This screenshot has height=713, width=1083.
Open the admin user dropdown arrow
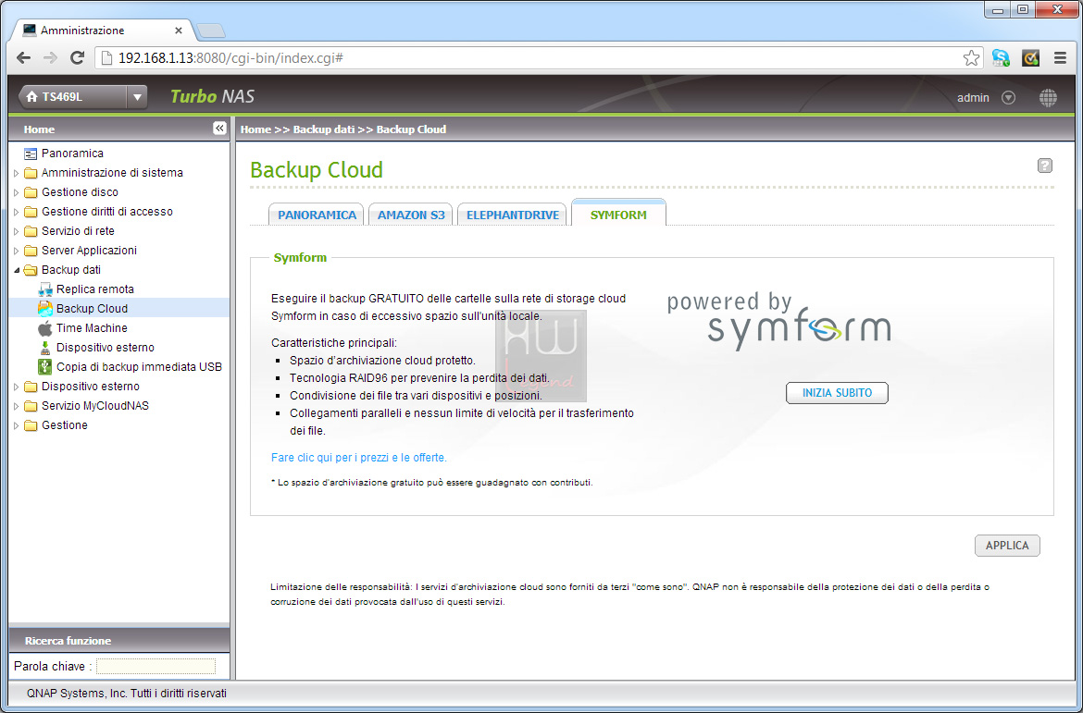click(x=1008, y=98)
